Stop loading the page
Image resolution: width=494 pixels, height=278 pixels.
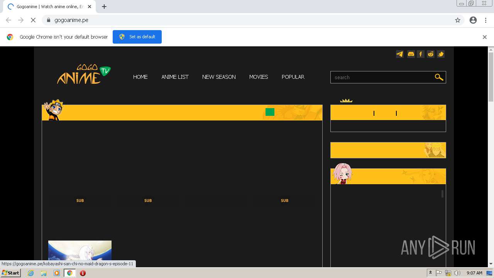(x=33, y=20)
